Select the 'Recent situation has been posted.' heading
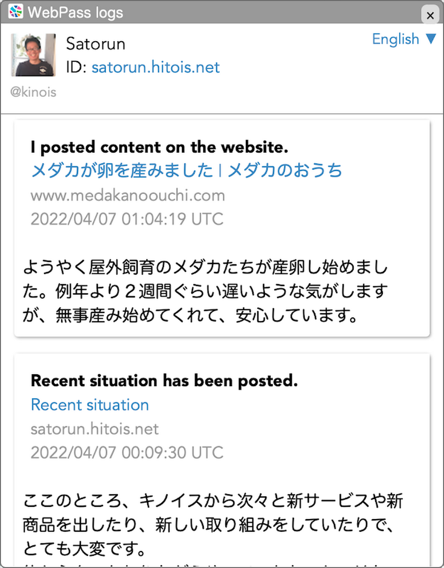 point(164,381)
